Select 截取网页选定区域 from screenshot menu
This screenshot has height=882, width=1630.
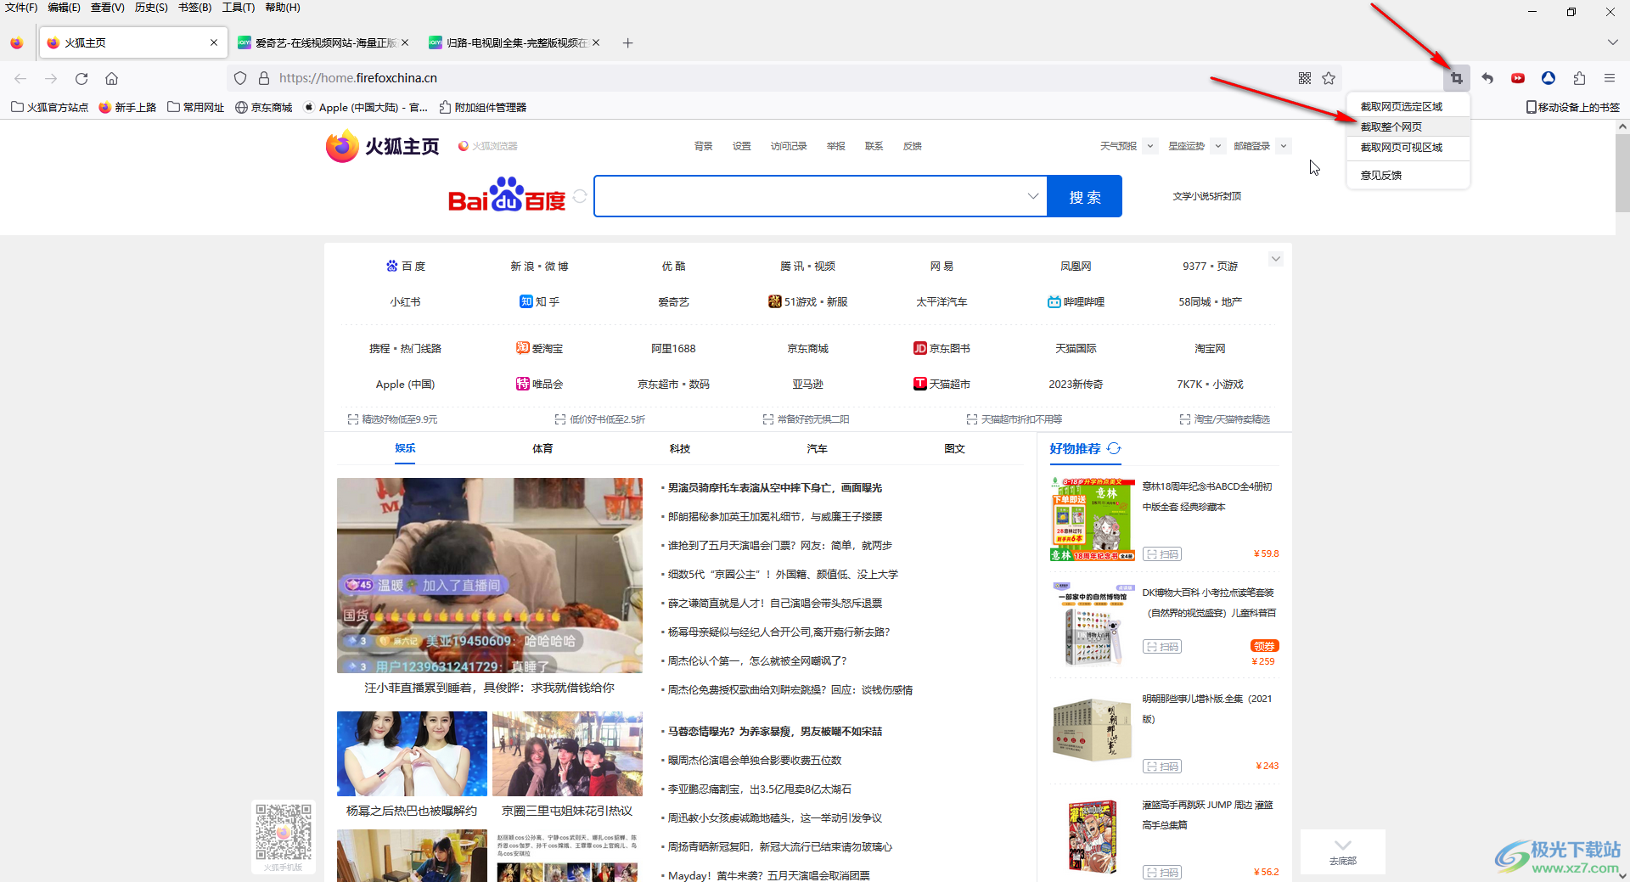(x=1408, y=106)
